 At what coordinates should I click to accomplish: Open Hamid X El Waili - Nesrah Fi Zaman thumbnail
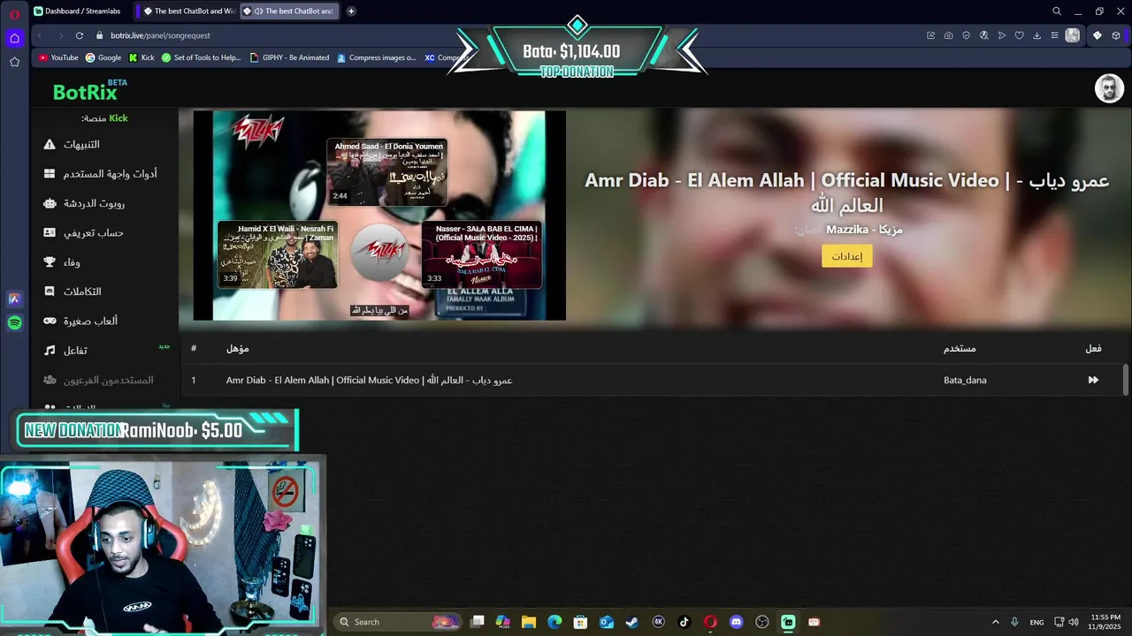[278, 254]
